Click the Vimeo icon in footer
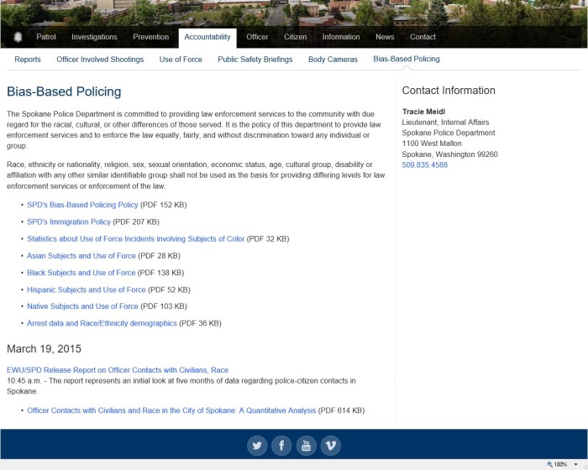The image size is (588, 470). pyautogui.click(x=331, y=446)
